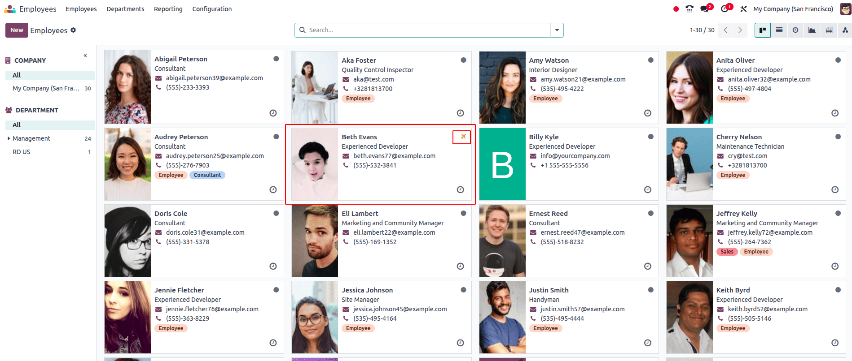Switch to List view
Screen dimensions: 852x361
click(x=779, y=30)
